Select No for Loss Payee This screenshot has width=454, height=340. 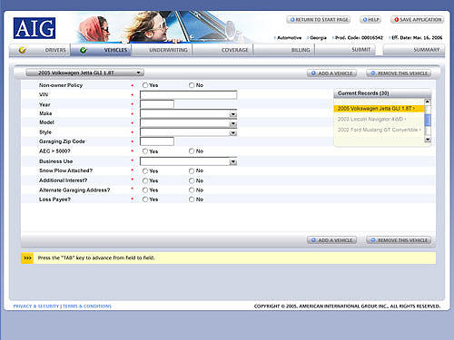[192, 199]
